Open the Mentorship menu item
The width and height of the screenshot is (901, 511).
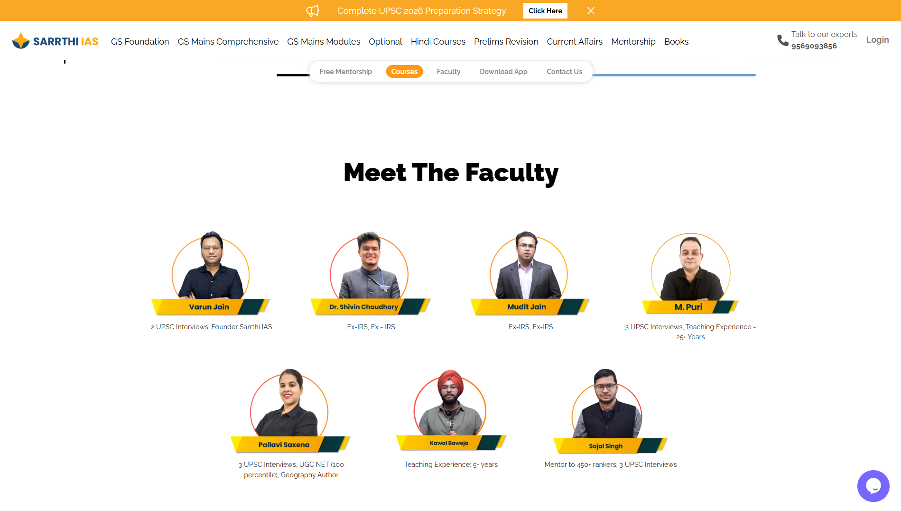(633, 42)
